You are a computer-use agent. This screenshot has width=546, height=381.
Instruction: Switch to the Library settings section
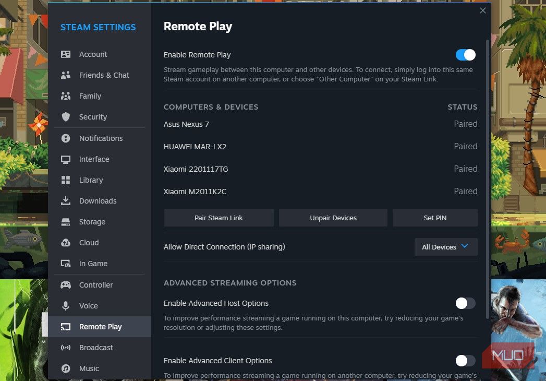coord(91,180)
